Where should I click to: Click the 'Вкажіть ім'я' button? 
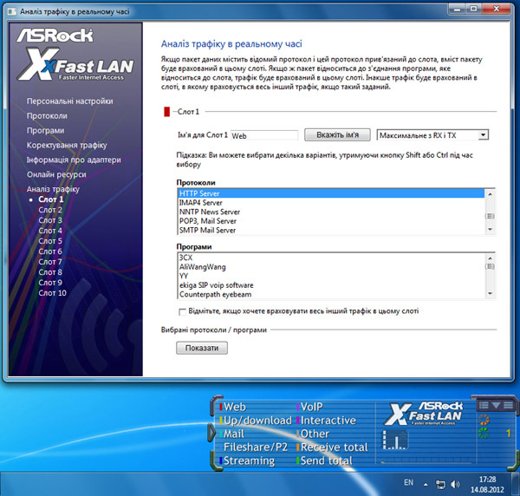tap(337, 135)
